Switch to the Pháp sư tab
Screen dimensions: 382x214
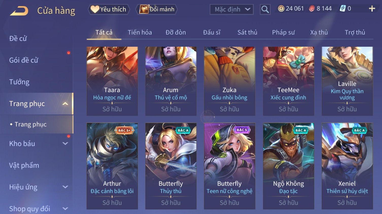(x=283, y=32)
